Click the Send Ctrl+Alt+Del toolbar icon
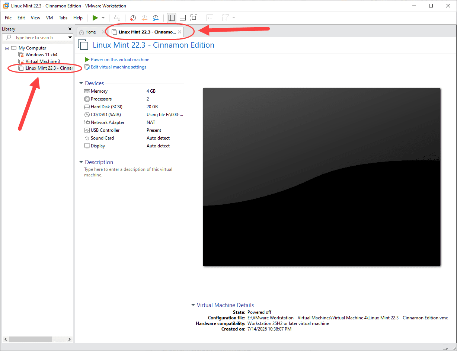This screenshot has height=351, width=457. (117, 18)
